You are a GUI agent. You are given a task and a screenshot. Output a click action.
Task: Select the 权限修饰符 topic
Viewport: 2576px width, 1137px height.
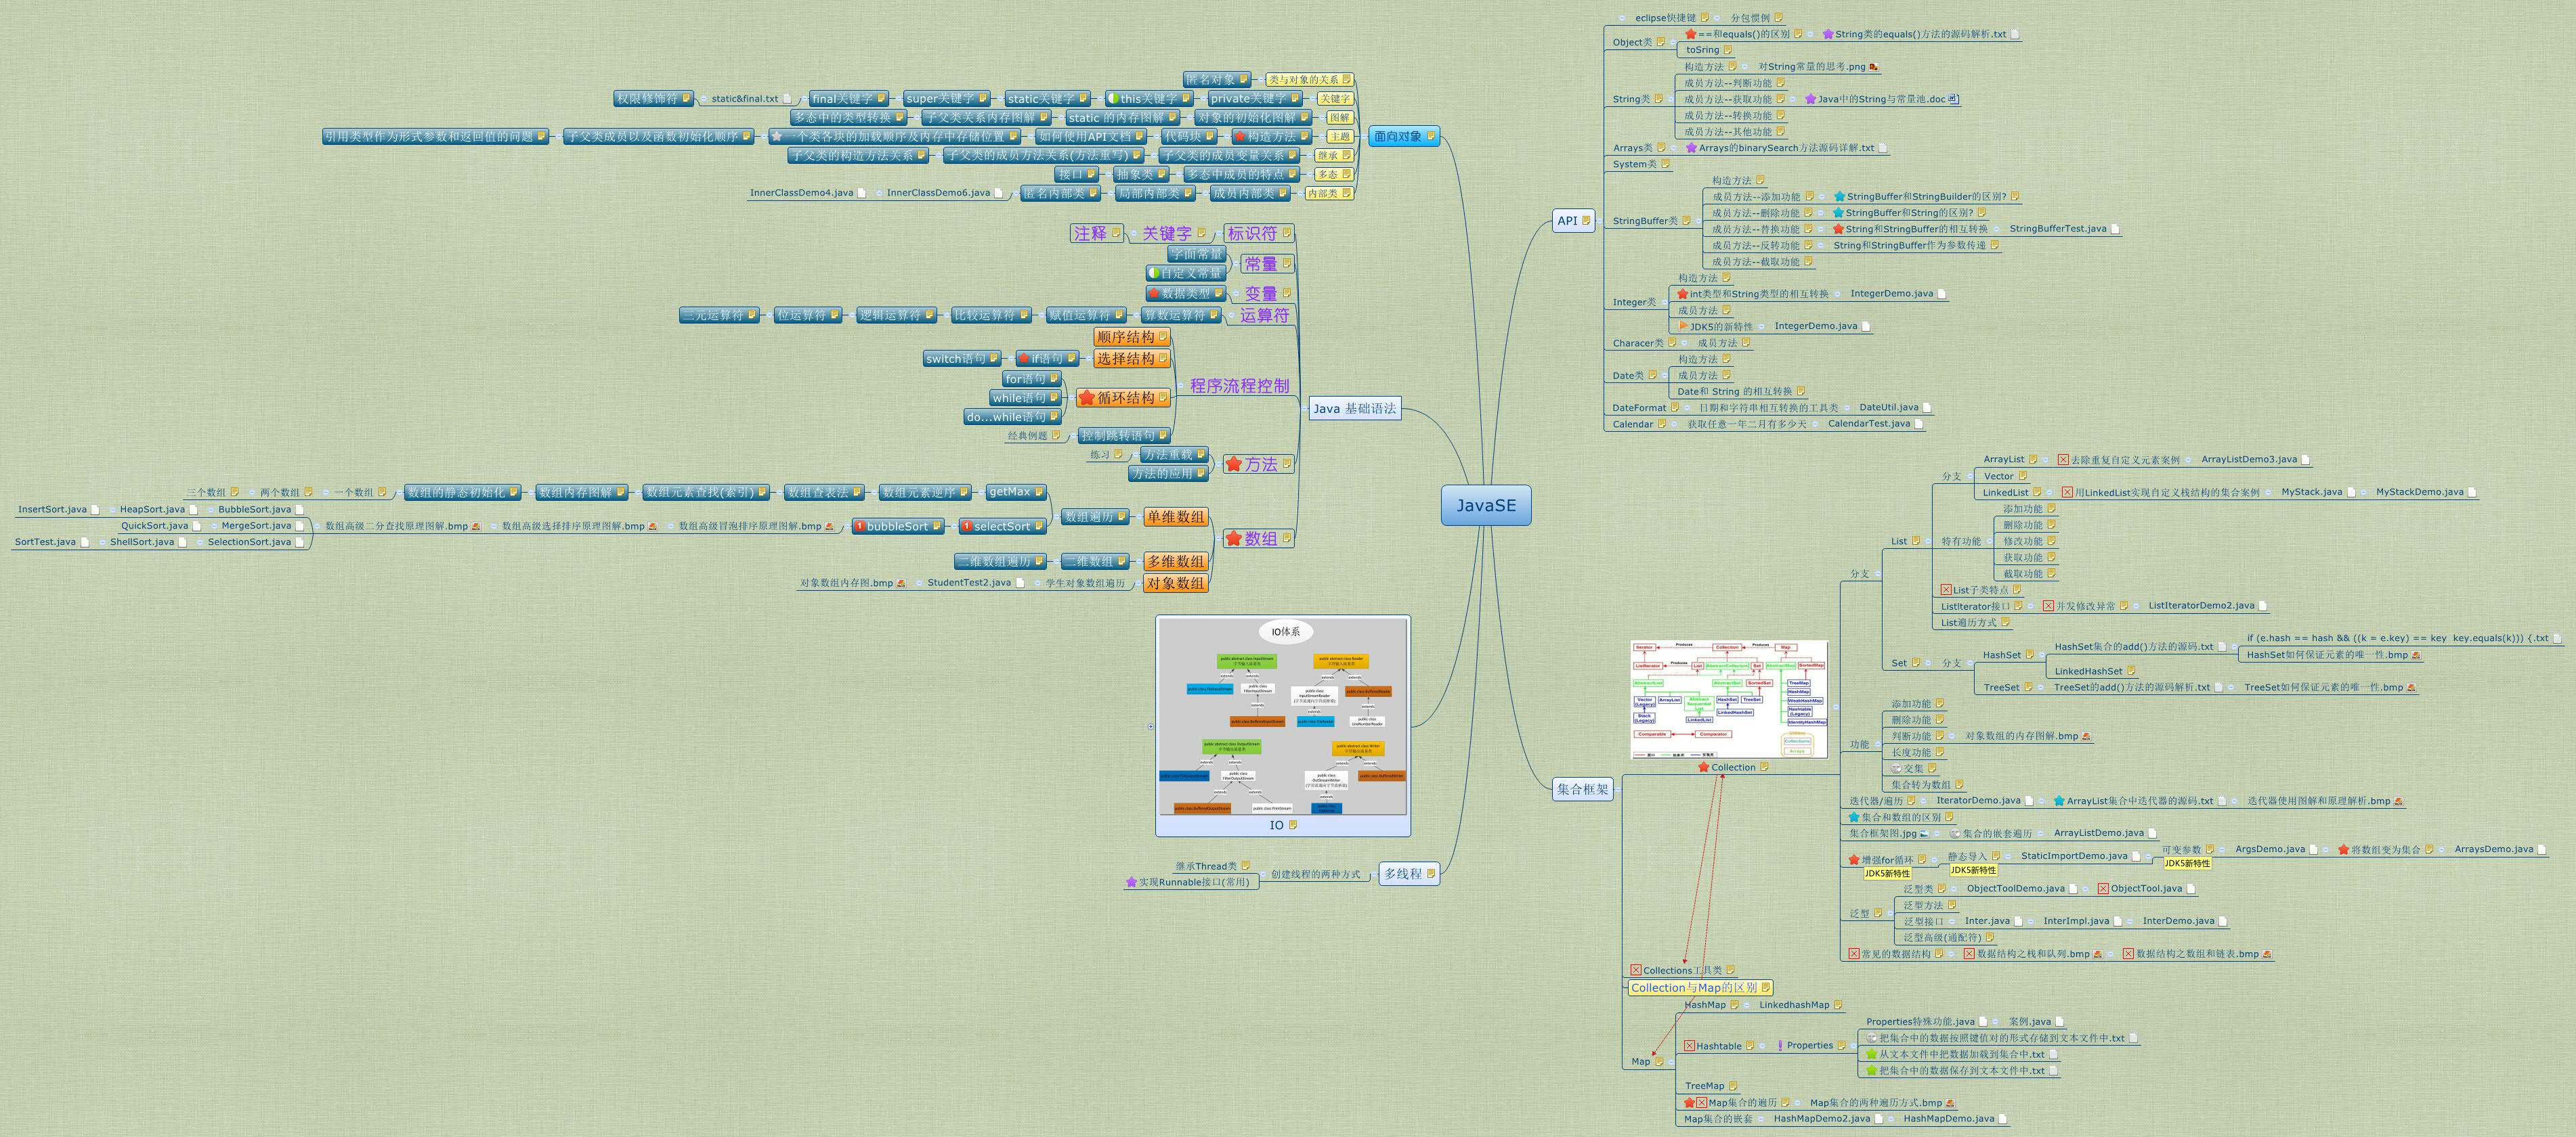click(x=654, y=99)
